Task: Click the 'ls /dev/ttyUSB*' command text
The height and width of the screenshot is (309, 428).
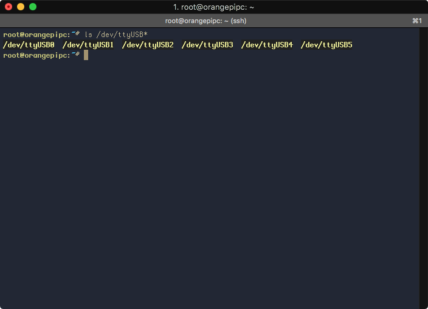Action: (x=116, y=35)
